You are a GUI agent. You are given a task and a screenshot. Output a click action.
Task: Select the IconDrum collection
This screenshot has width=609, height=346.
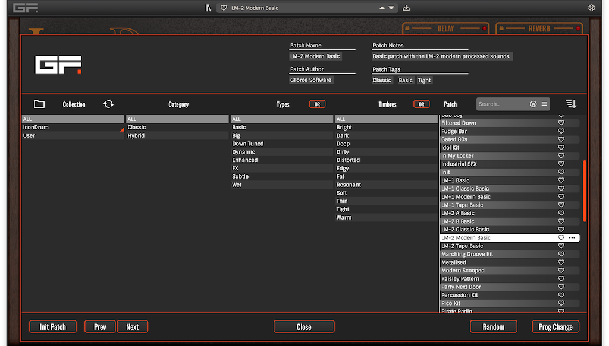point(73,128)
